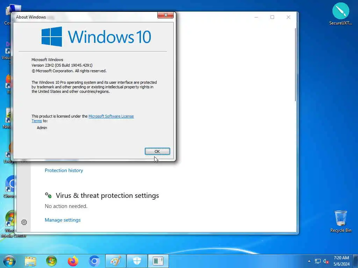Click the Version 22H2 build text
Viewport: 358px width, 268px height.
[62, 65]
